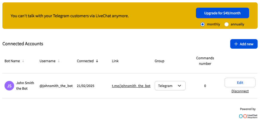Click the 21/02/2025 connected date

[86, 86]
